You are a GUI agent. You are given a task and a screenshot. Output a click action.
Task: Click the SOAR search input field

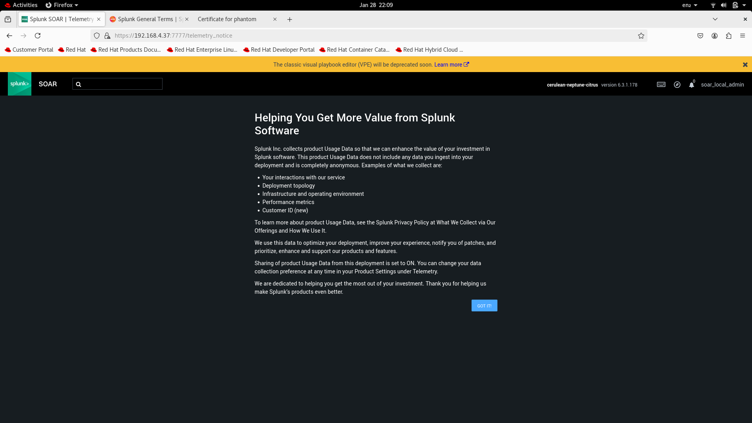point(121,84)
